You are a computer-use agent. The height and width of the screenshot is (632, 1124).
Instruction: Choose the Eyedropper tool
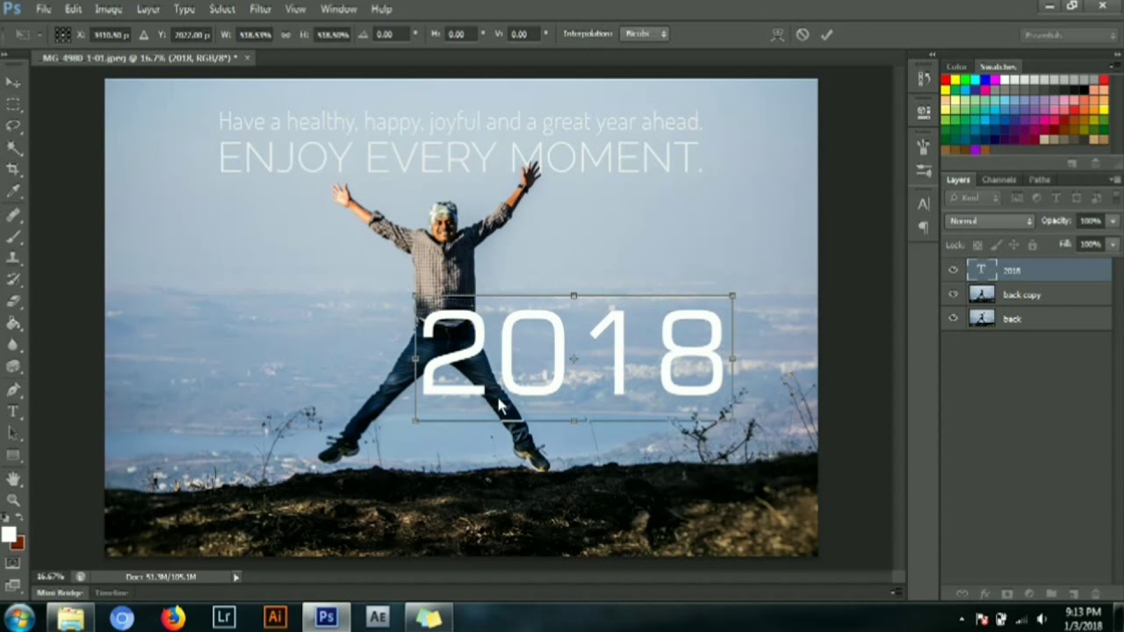pos(13,191)
